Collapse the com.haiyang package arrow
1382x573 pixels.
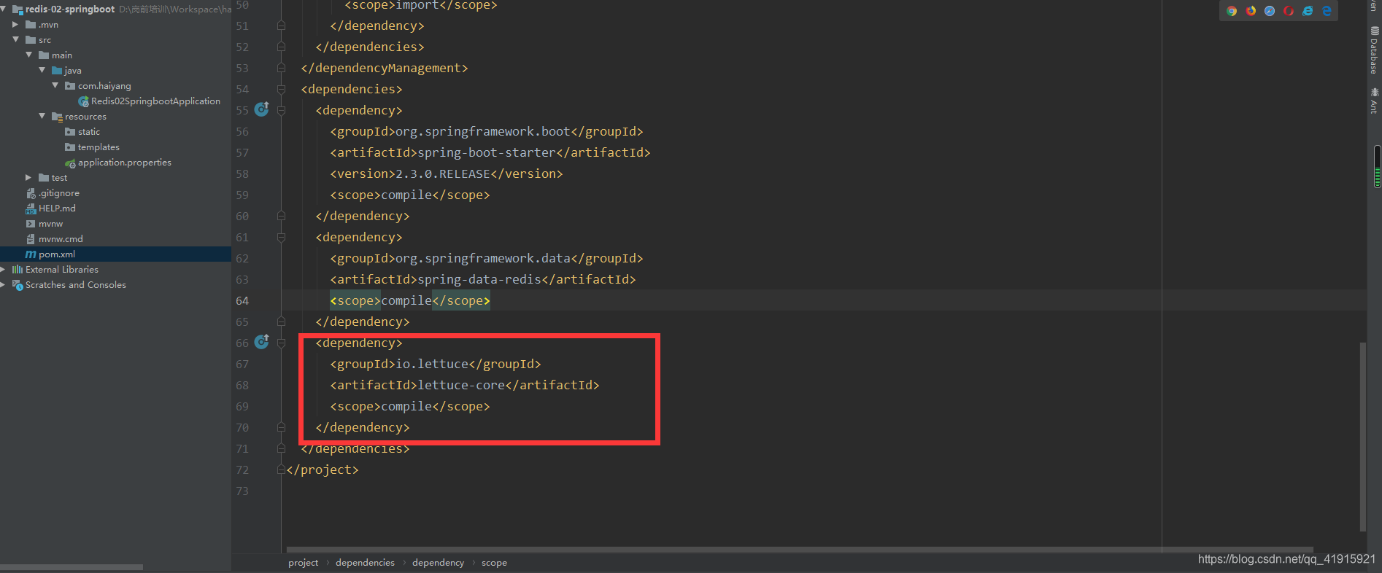click(x=55, y=85)
